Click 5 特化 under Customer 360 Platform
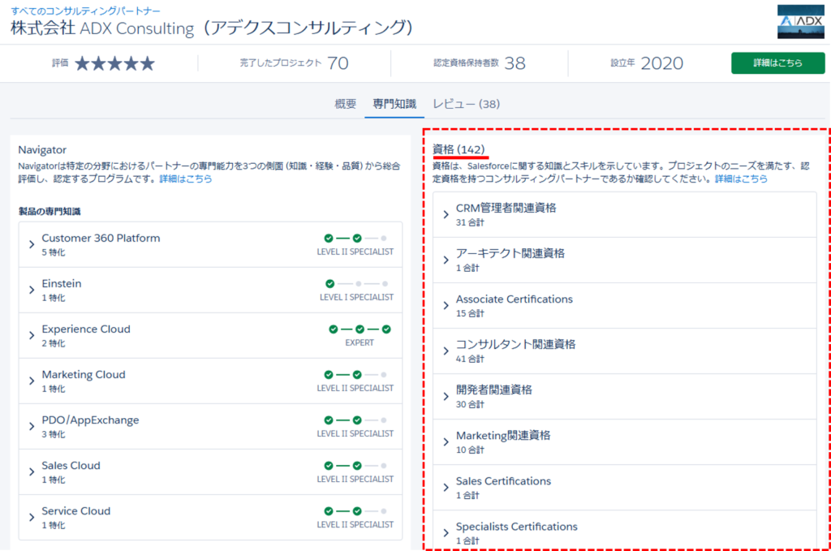The height and width of the screenshot is (551, 831). pos(54,252)
